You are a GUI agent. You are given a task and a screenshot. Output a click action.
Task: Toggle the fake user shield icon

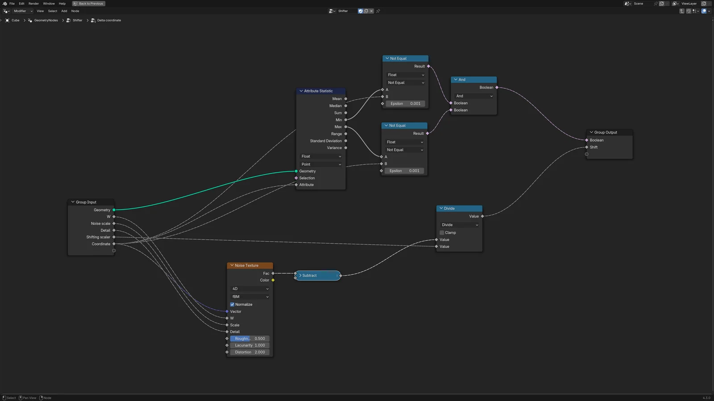point(361,11)
